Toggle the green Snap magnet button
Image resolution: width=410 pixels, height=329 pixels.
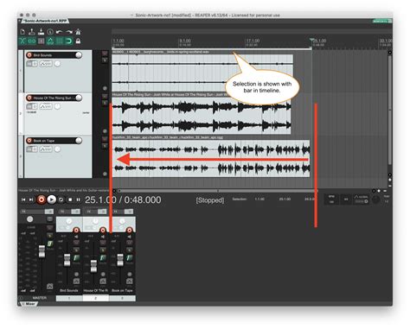coord(68,41)
